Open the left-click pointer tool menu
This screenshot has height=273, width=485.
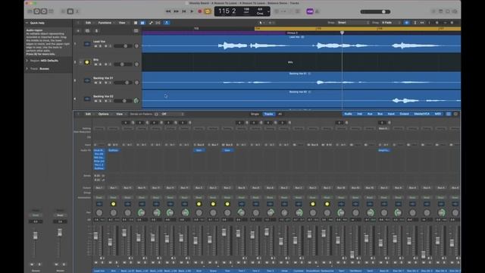pyautogui.click(x=261, y=23)
